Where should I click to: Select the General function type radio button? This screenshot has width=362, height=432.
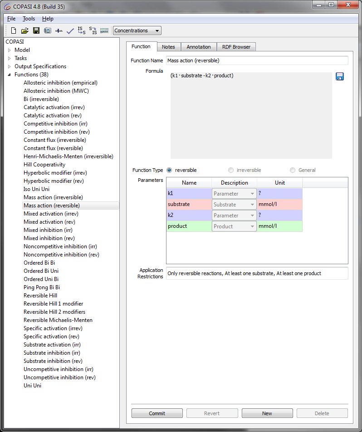293,170
